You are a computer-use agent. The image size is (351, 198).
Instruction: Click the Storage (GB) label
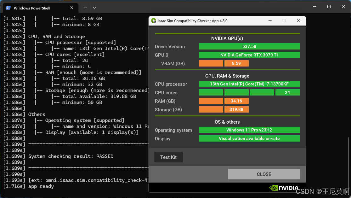coord(168,110)
